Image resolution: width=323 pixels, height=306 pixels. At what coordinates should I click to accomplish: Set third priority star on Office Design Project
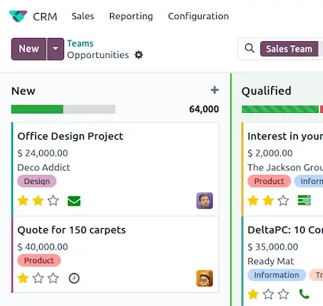pyautogui.click(x=53, y=201)
